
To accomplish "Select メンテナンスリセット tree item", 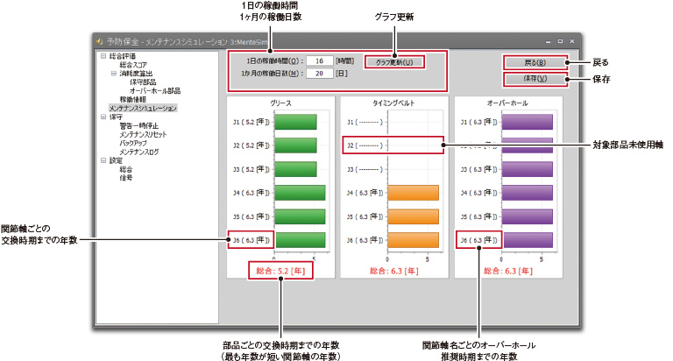I will pos(143,134).
